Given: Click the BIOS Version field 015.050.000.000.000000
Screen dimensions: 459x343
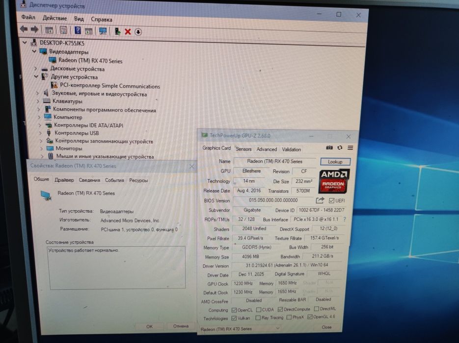Looking at the screenshot, I should coord(273,200).
